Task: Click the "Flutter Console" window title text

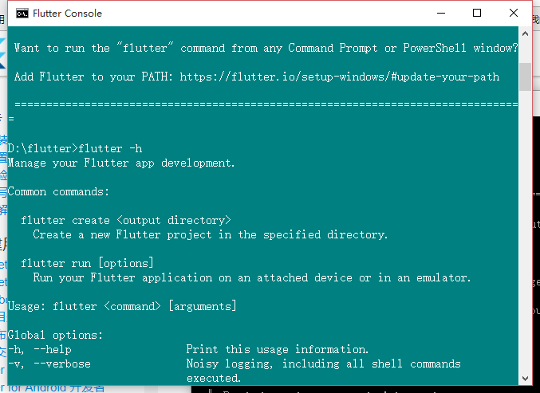Action: click(x=68, y=14)
